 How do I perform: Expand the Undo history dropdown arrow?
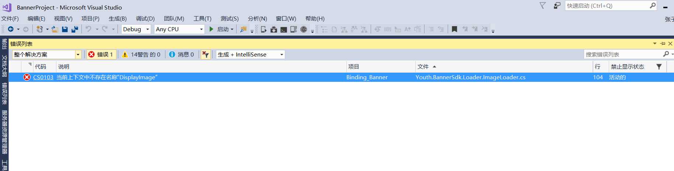coord(97,29)
